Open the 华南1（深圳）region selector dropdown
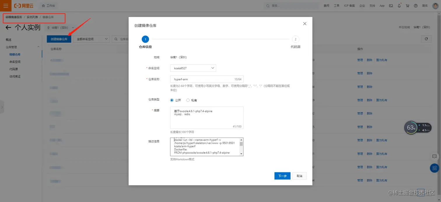 (61, 28)
